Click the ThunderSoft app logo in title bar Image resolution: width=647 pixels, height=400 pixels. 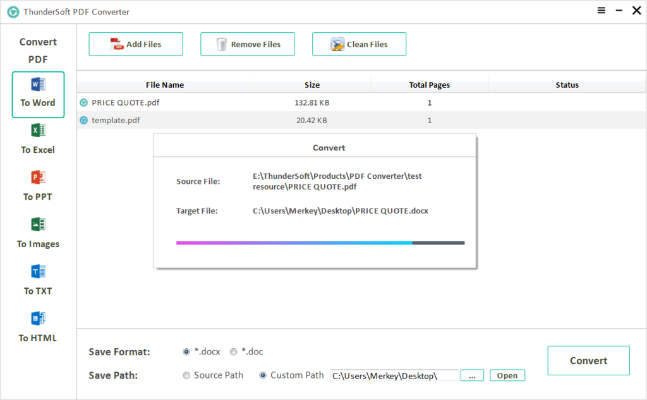13,12
